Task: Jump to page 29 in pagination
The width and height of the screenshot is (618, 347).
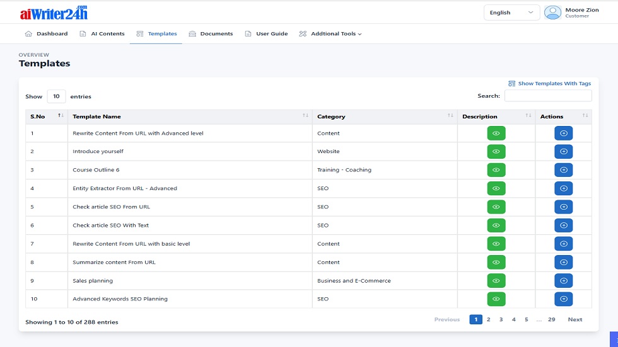Action: 551,320
